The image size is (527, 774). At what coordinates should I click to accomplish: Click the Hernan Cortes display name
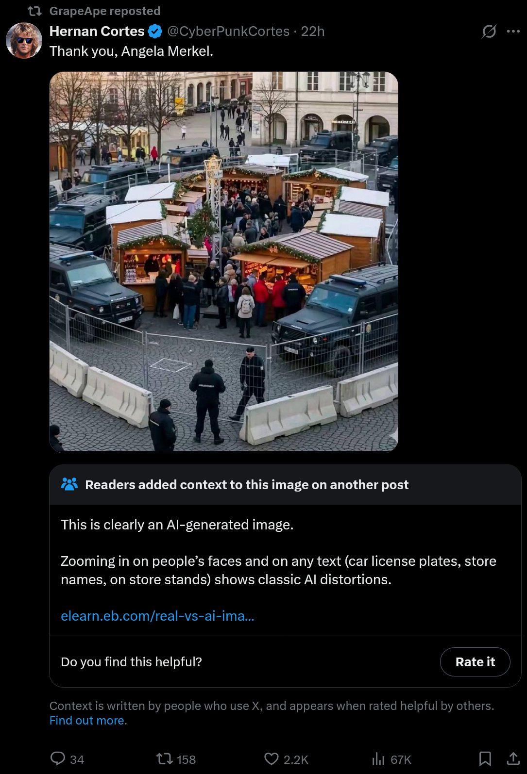click(97, 32)
